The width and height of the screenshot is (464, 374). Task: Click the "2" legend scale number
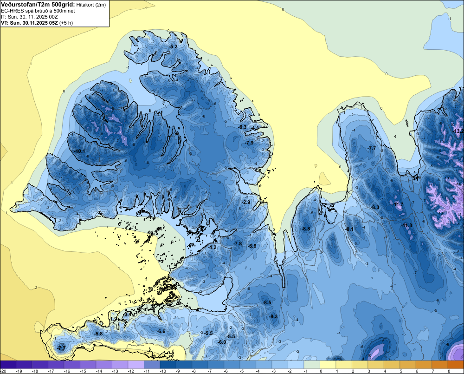(x=353, y=371)
